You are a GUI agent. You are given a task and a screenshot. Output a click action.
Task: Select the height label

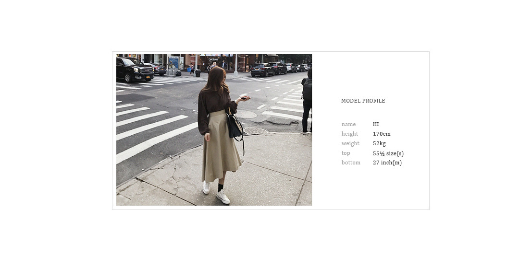point(350,134)
